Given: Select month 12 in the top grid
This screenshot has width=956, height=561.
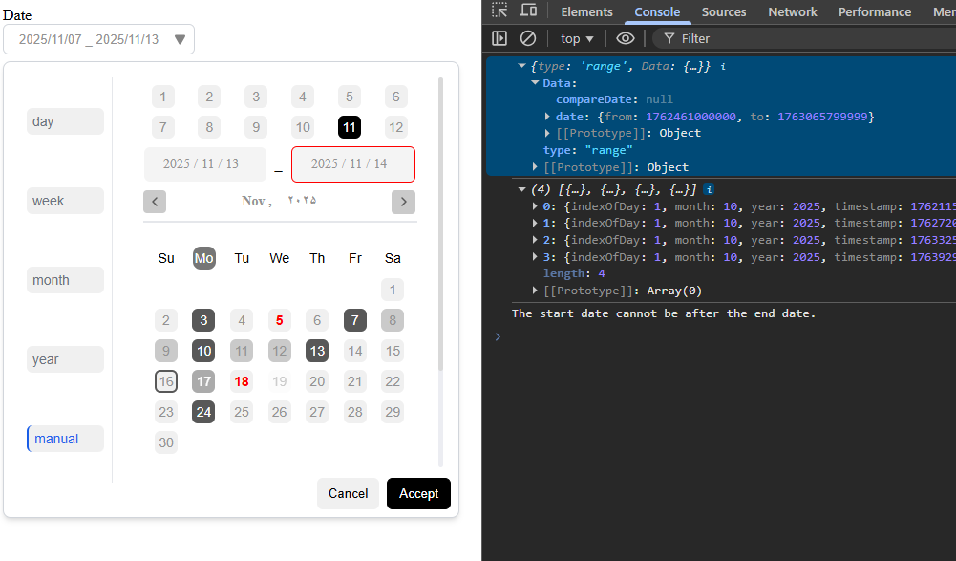Looking at the screenshot, I should tap(395, 127).
